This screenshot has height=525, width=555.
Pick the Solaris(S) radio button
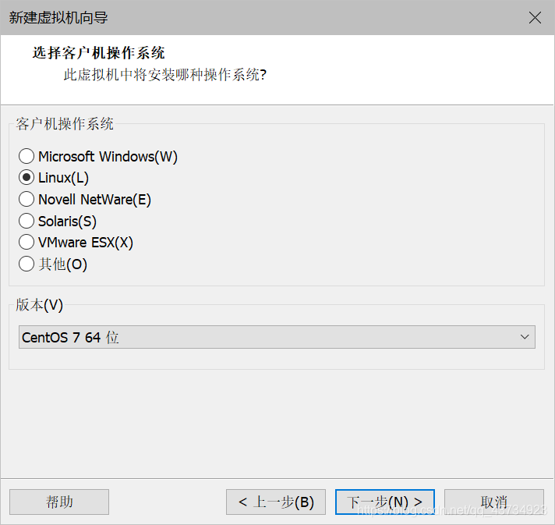pos(27,221)
